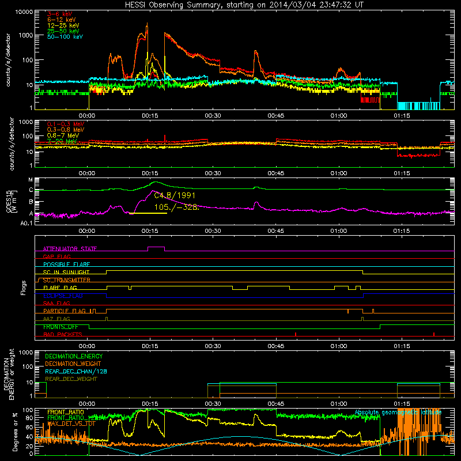461x461 pixels.
Task: Click the DECIMATION_WEIGHT legend label
Action: pyautogui.click(x=73, y=364)
